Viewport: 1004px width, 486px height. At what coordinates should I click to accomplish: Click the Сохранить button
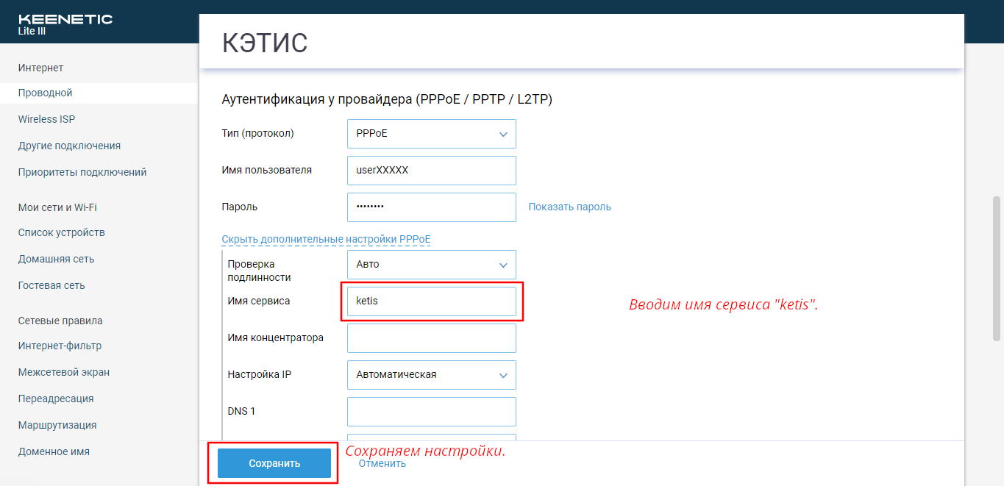tap(274, 463)
